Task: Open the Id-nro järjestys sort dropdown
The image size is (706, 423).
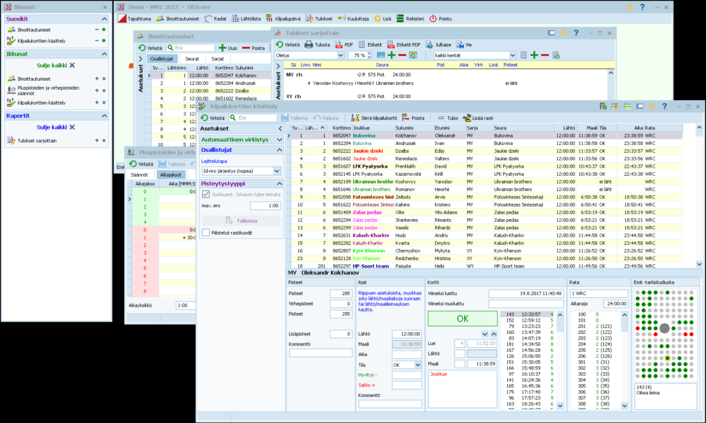Action: pos(277,170)
